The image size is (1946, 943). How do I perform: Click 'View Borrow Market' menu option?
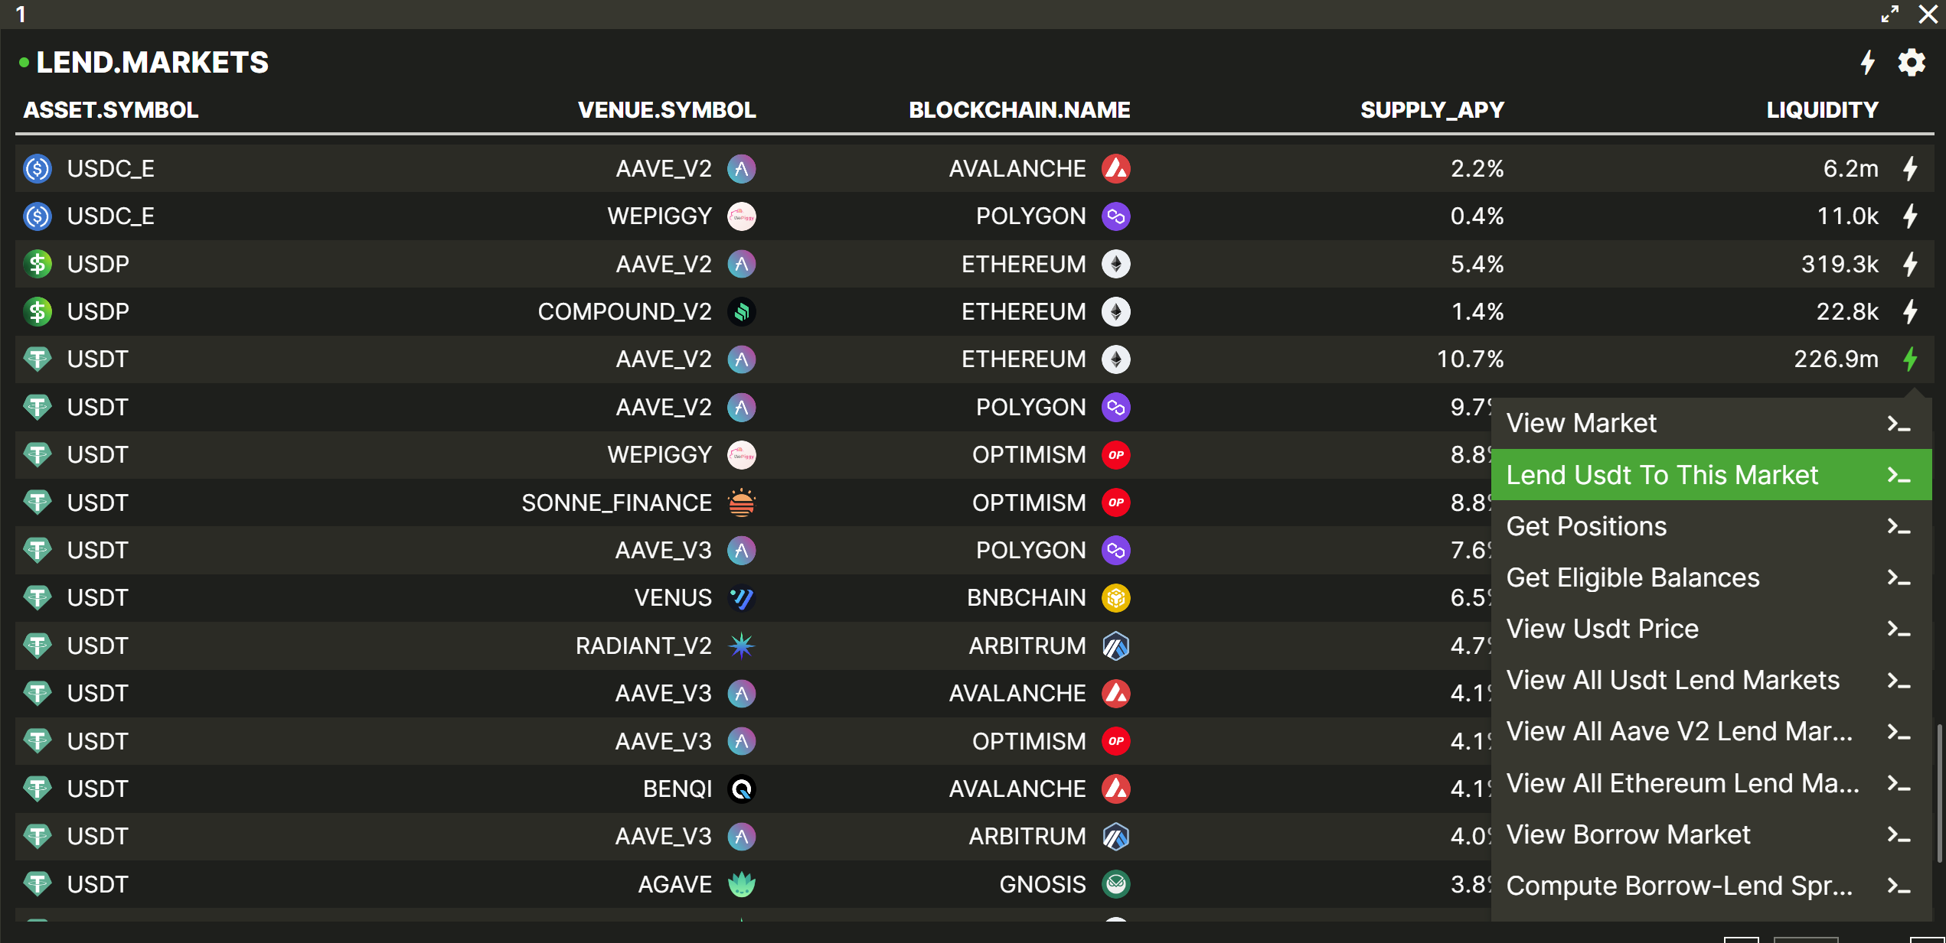coord(1628,834)
